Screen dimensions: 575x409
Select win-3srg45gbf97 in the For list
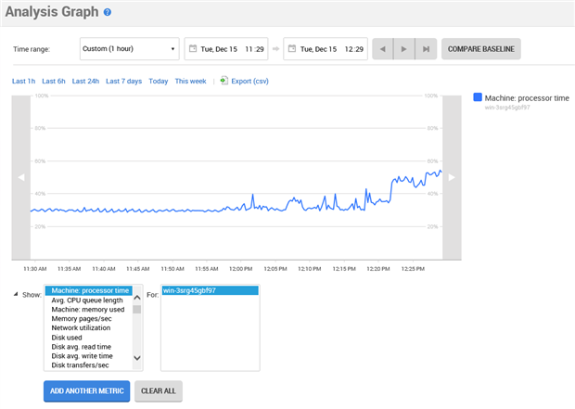[210, 290]
